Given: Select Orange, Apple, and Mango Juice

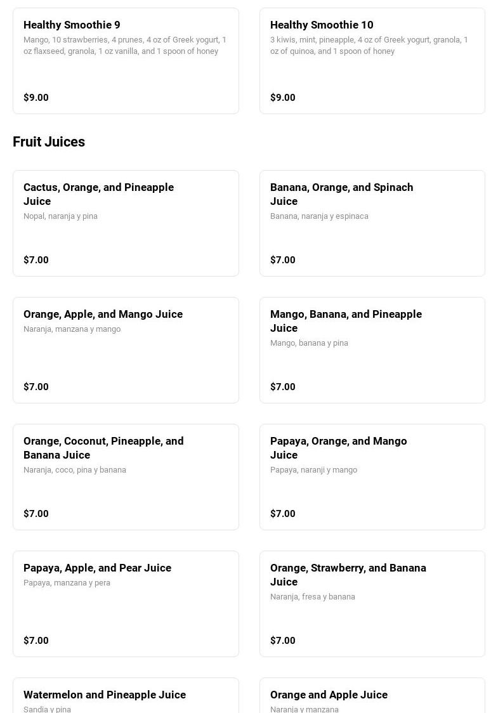Looking at the screenshot, I should 126,350.
